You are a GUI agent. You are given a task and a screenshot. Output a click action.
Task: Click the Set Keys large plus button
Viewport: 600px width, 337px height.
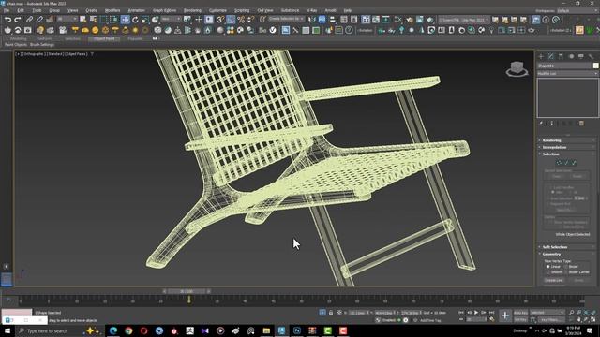pyautogui.click(x=505, y=315)
